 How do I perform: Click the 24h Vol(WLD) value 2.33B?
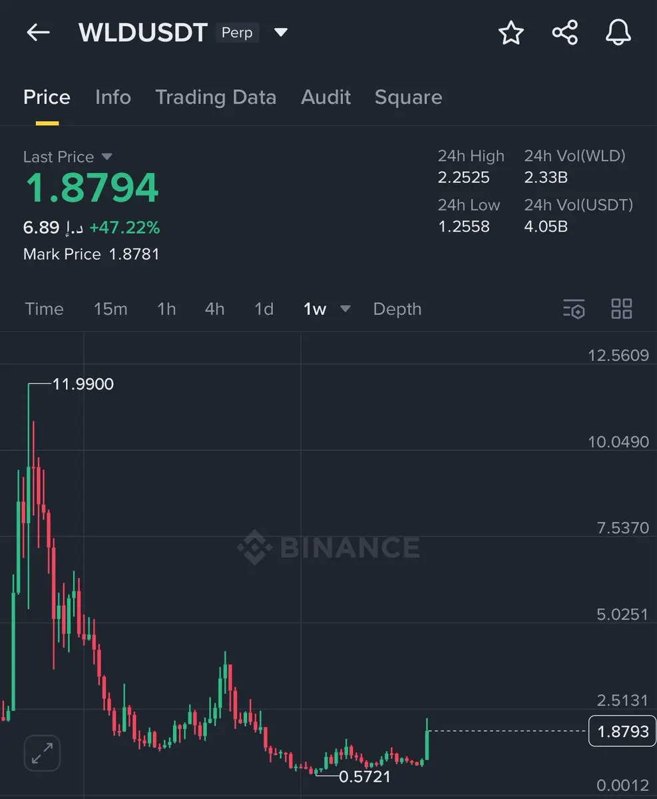click(x=546, y=178)
